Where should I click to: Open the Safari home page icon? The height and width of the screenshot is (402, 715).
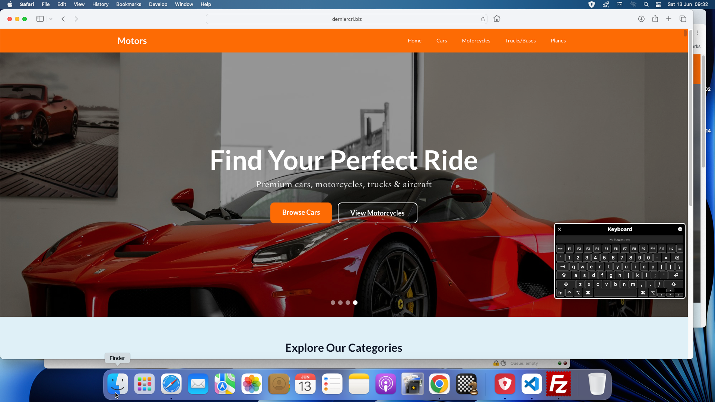[497, 19]
